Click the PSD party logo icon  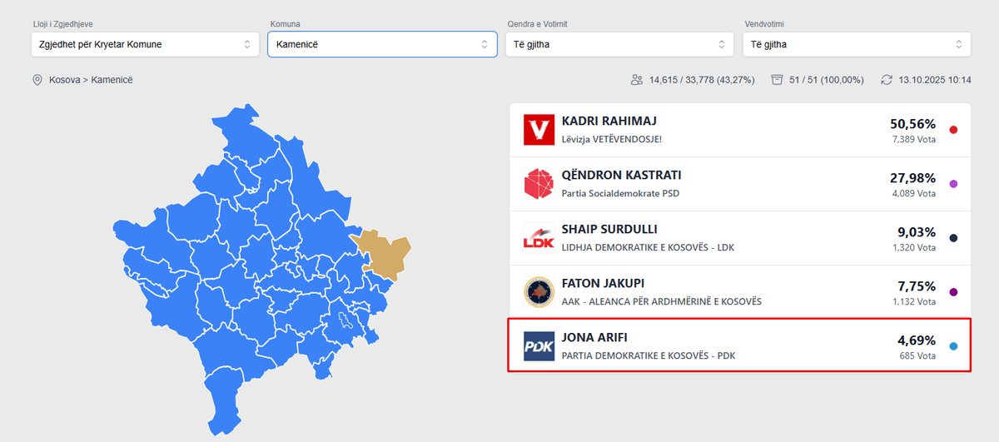pyautogui.click(x=539, y=184)
